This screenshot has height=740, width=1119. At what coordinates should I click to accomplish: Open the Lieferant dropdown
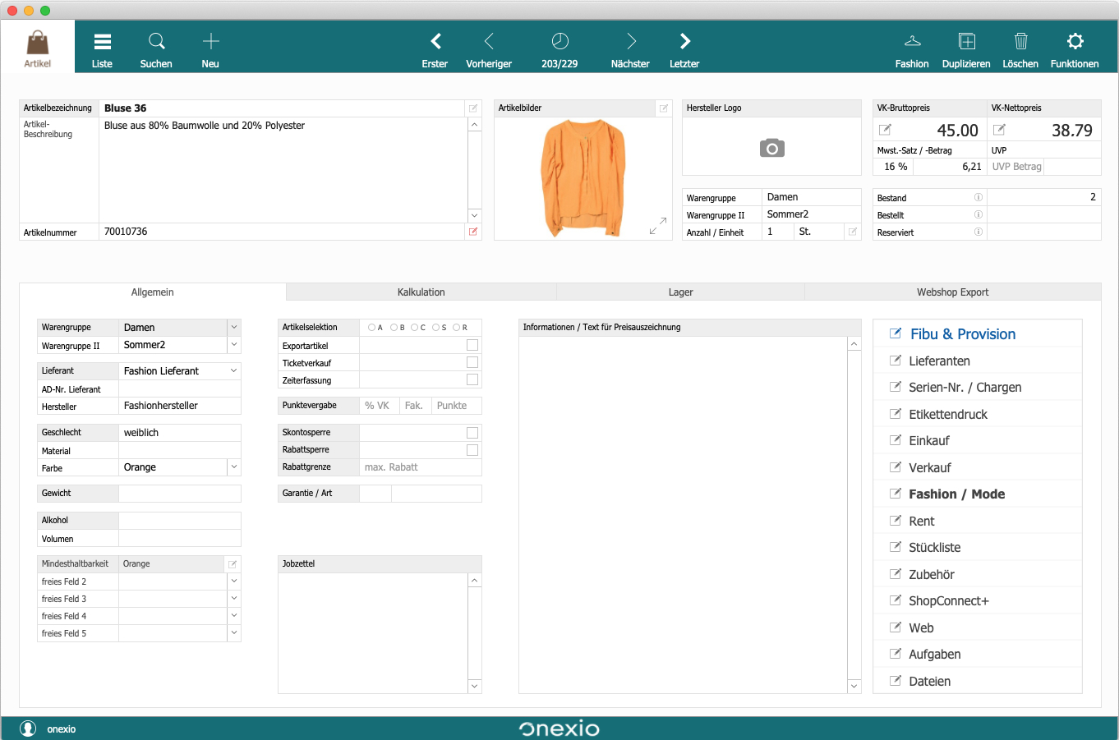234,371
